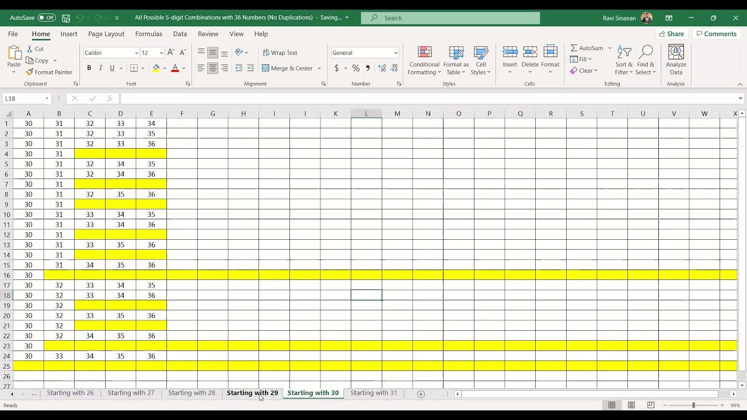Click the Borders icon
747x420 pixels.
coord(134,68)
